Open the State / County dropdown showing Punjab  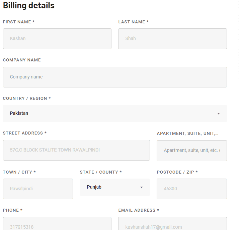(115, 187)
